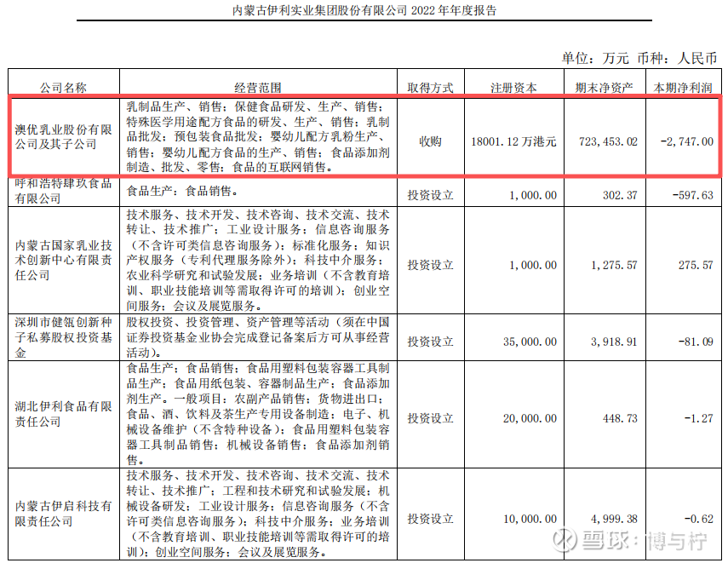Click "投资设立" in the 内蒙古伊启科技 row
The image size is (728, 563).
click(430, 519)
